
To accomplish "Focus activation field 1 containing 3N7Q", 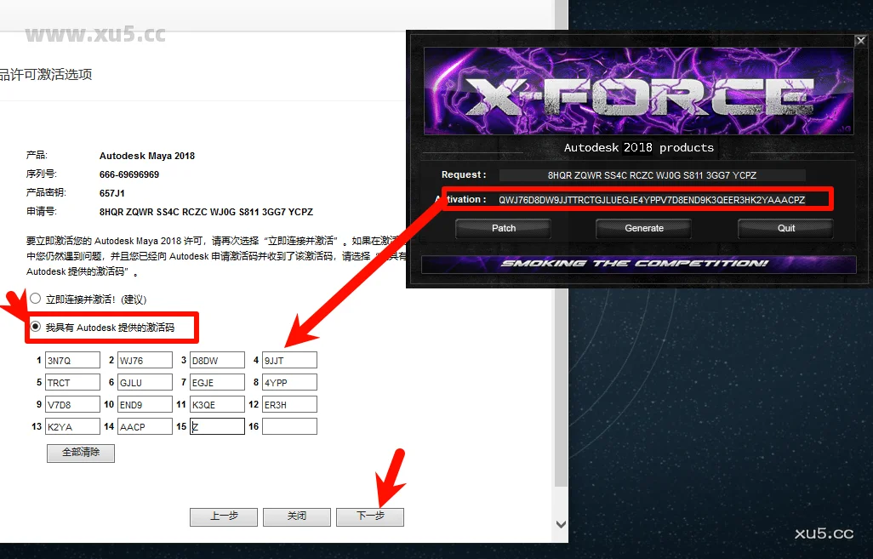I will tap(72, 361).
